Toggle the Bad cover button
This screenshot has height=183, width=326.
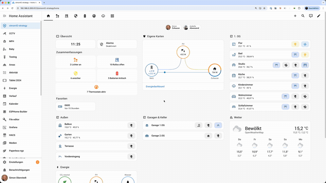295,55
